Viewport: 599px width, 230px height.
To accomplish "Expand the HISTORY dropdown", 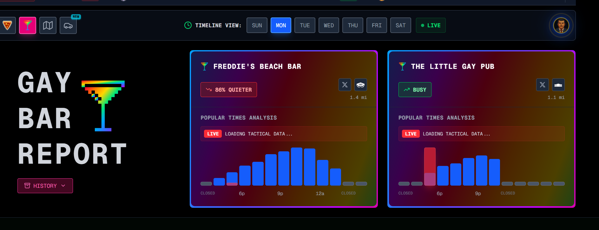I will [x=45, y=186].
